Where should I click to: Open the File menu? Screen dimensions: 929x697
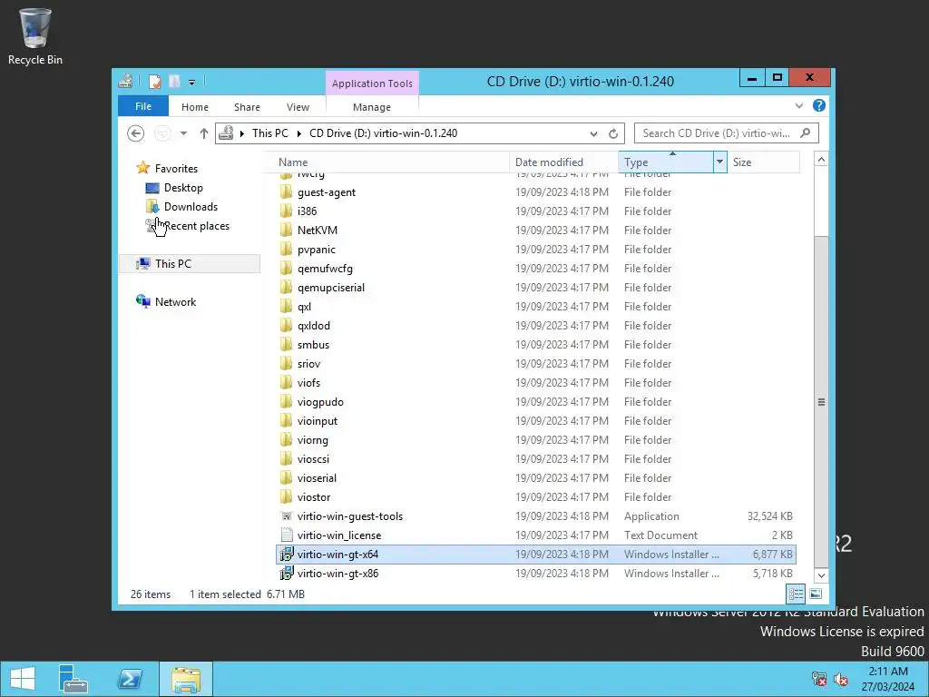[143, 107]
